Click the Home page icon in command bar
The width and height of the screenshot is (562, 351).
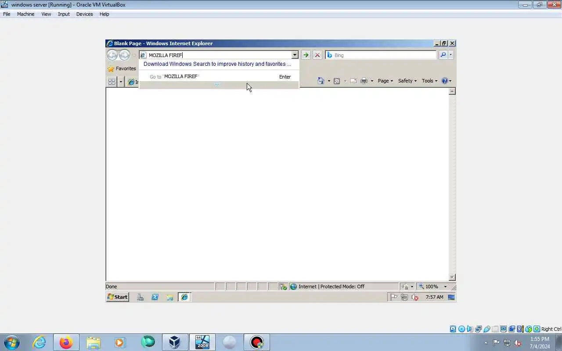(321, 81)
